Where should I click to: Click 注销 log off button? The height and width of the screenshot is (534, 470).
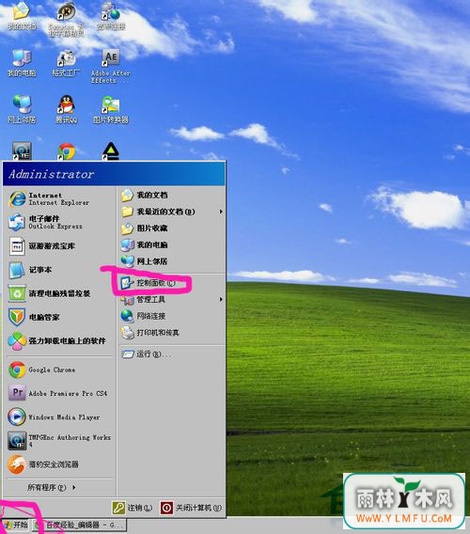[133, 508]
